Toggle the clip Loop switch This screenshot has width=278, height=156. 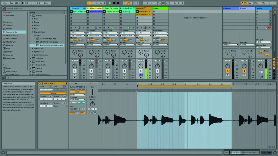pyautogui.click(x=53, y=93)
